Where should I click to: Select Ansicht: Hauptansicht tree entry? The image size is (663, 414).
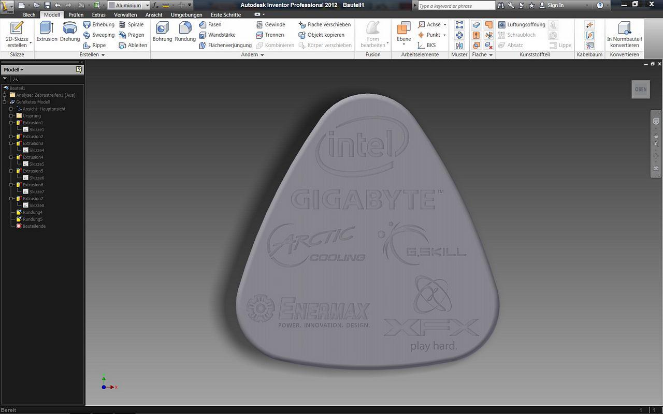[40, 109]
